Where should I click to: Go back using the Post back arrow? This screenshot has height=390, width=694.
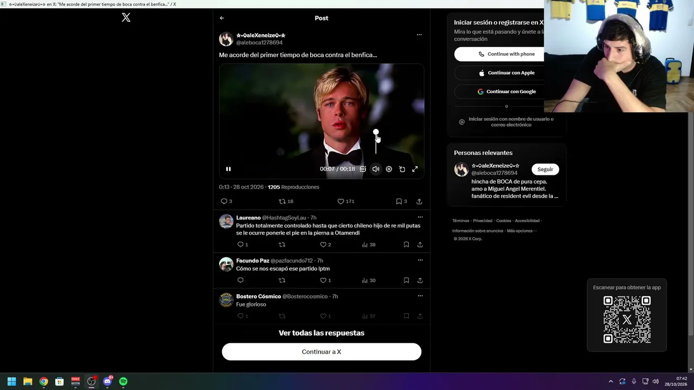tap(222, 18)
